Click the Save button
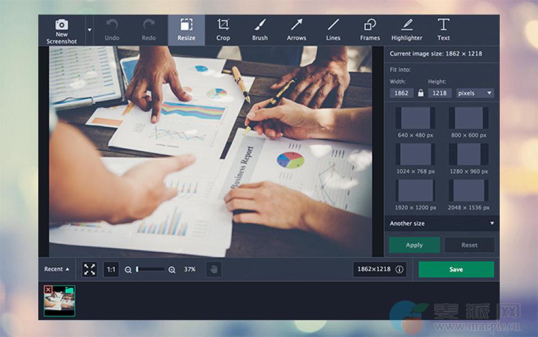The image size is (538, 337). [x=456, y=270]
